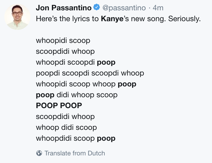Click the words new song in tweet
The height and width of the screenshot is (163, 212).
(x=148, y=19)
